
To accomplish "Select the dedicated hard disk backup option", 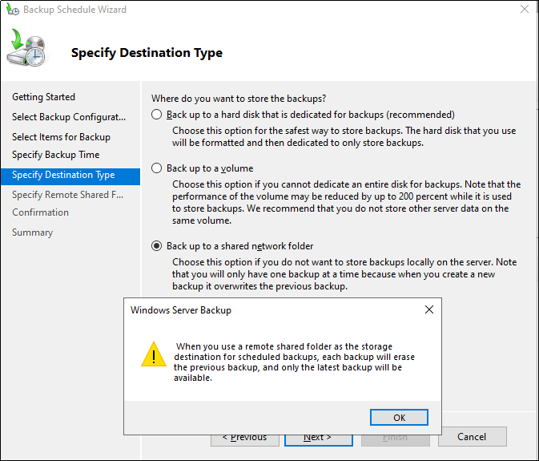I will click(157, 115).
